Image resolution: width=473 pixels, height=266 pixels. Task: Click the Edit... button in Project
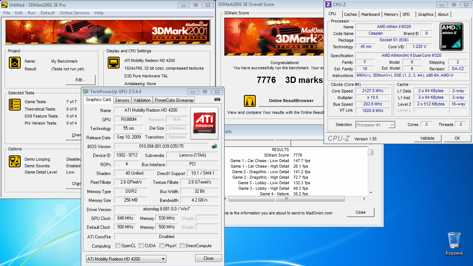(x=80, y=80)
